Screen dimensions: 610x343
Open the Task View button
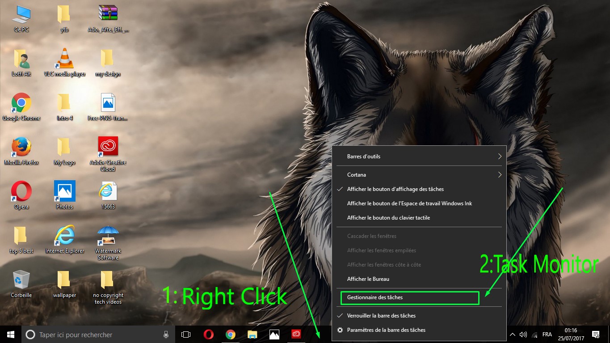pyautogui.click(x=186, y=334)
